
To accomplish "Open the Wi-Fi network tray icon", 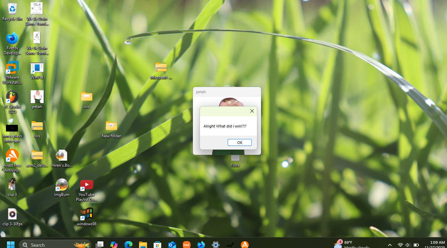I will point(400,245).
